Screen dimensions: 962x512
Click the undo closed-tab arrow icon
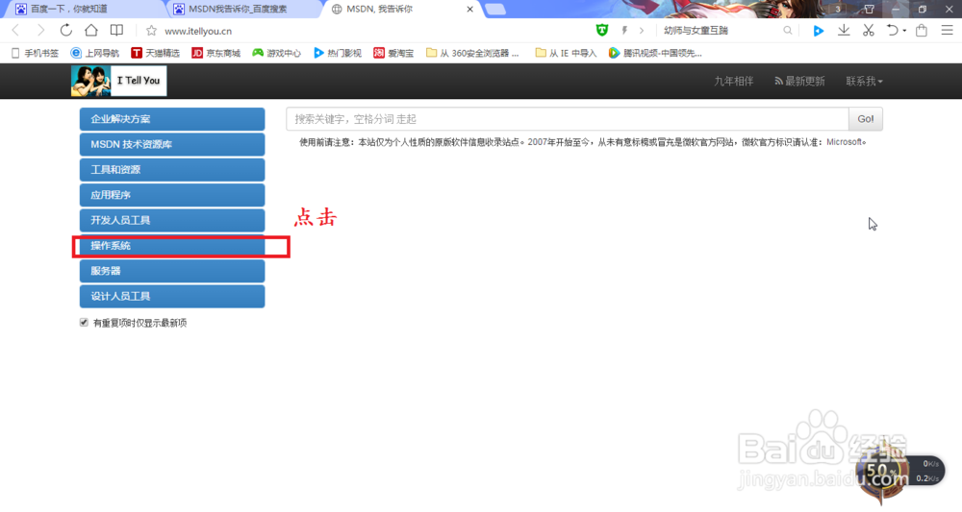tap(892, 30)
